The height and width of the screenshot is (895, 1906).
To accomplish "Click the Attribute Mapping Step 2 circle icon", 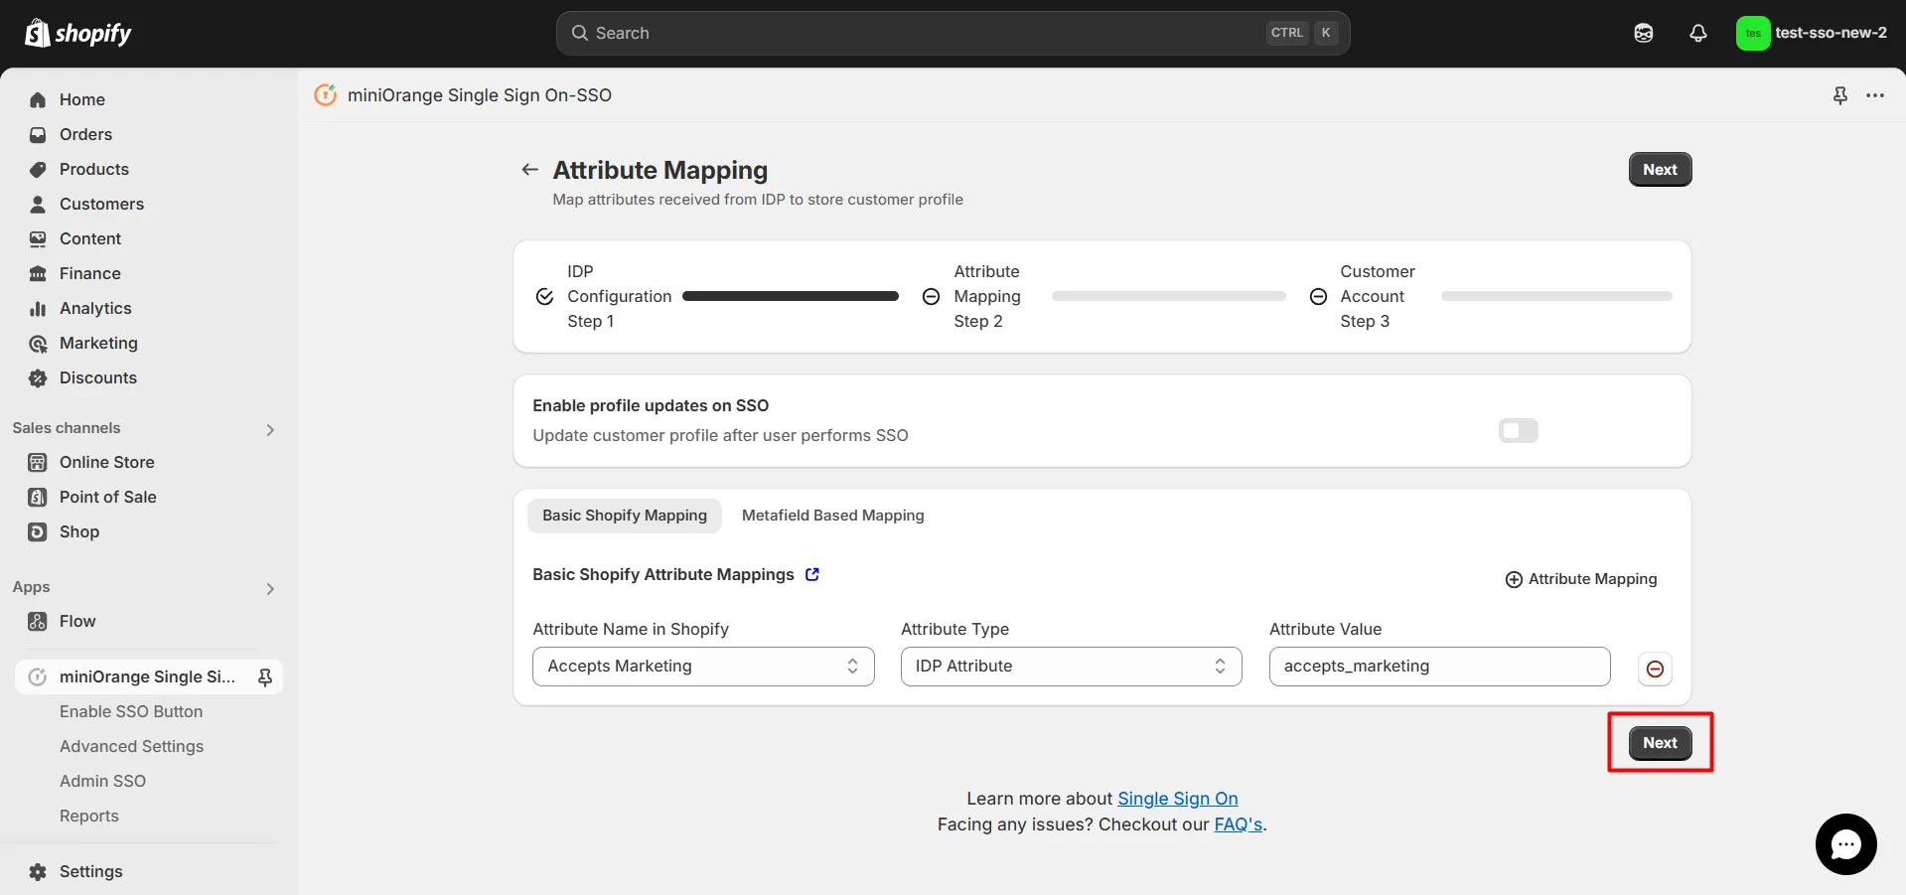I will pos(931,296).
